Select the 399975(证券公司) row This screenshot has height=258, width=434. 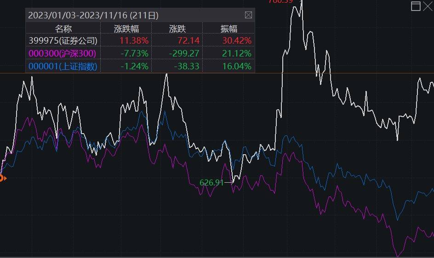pyautogui.click(x=63, y=41)
